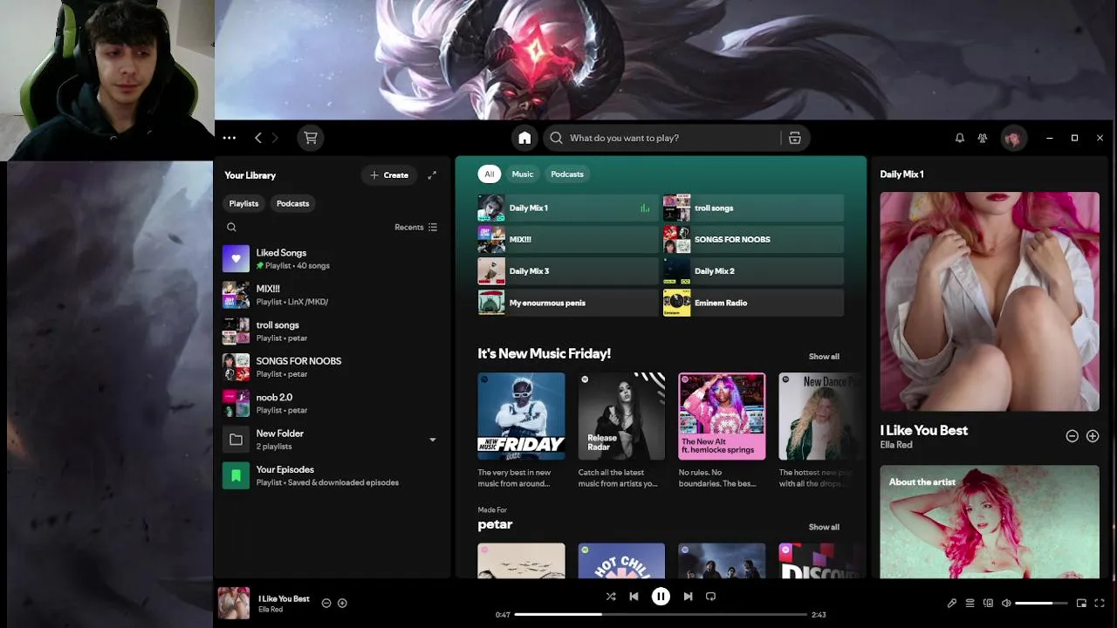The height and width of the screenshot is (628, 1117).
Task: Open the miniplayer icon
Action: (1081, 603)
